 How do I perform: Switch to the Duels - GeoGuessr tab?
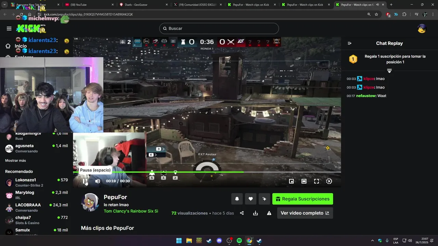coord(144,5)
